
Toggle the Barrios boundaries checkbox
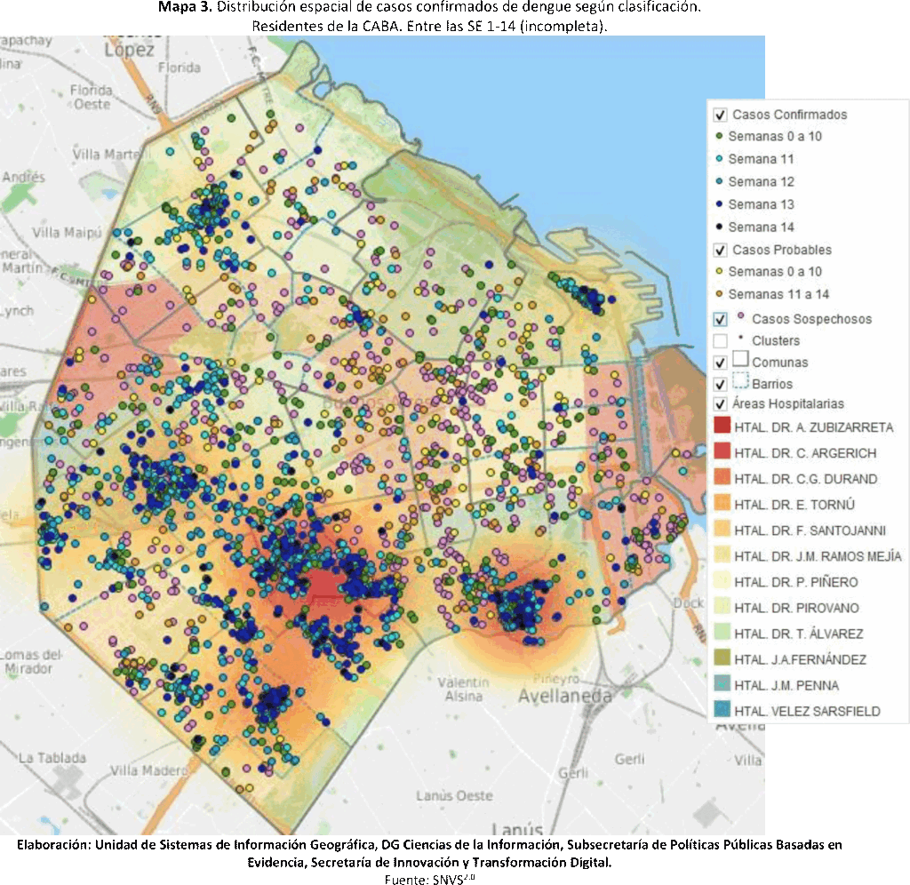point(720,384)
